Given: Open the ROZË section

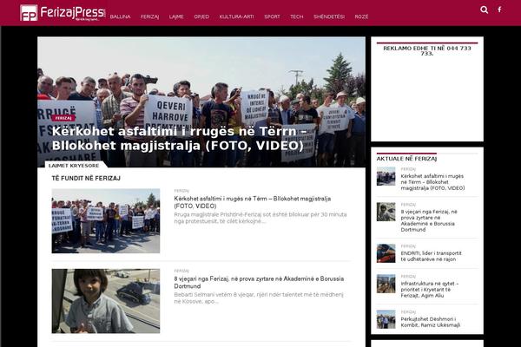Looking at the screenshot, I should (x=361, y=16).
